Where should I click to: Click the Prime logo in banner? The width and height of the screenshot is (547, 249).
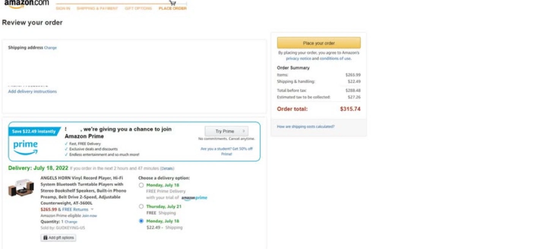[x=25, y=147]
